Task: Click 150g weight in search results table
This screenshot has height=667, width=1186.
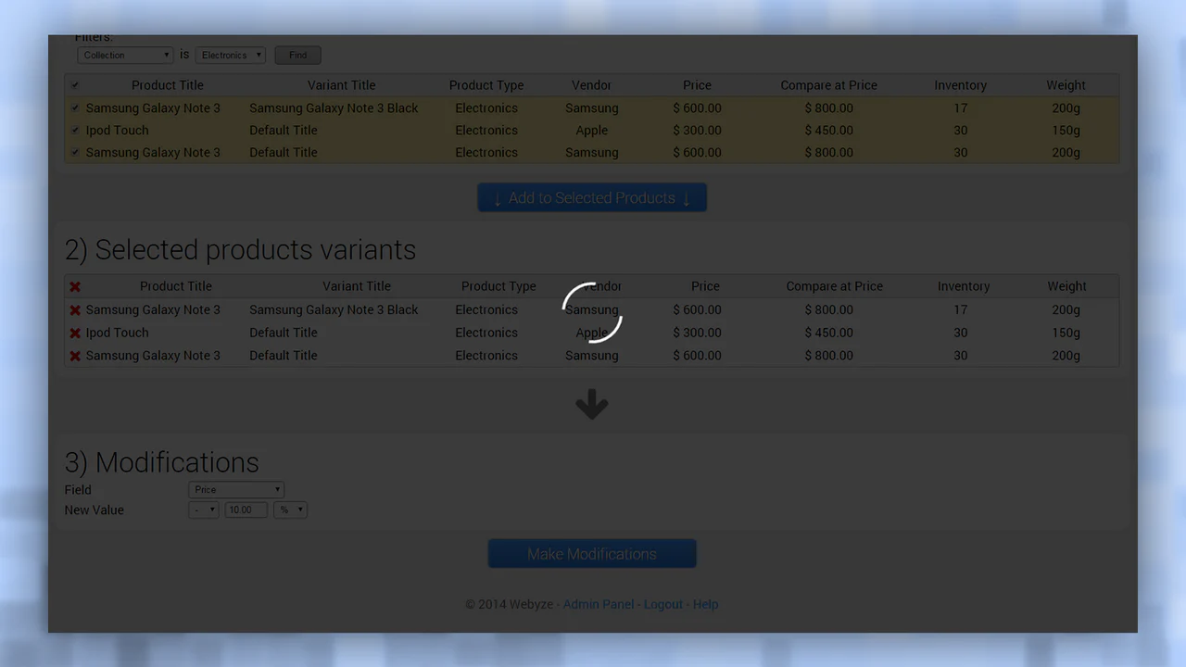Action: click(x=1066, y=131)
